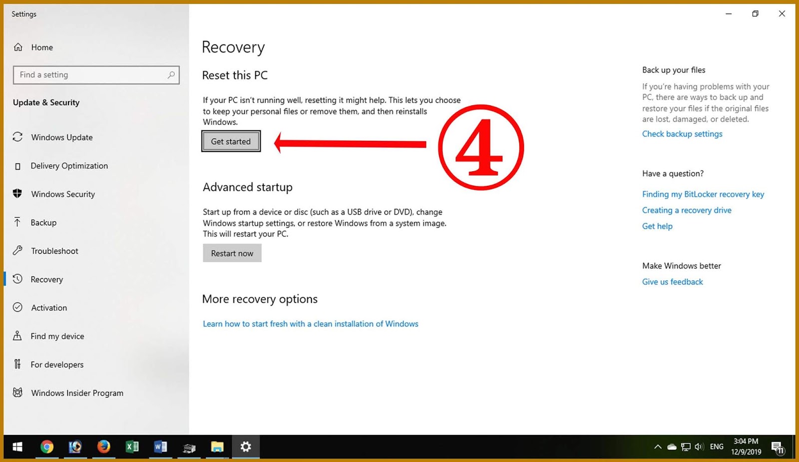
Task: Click the Recovery page title
Action: tap(233, 47)
